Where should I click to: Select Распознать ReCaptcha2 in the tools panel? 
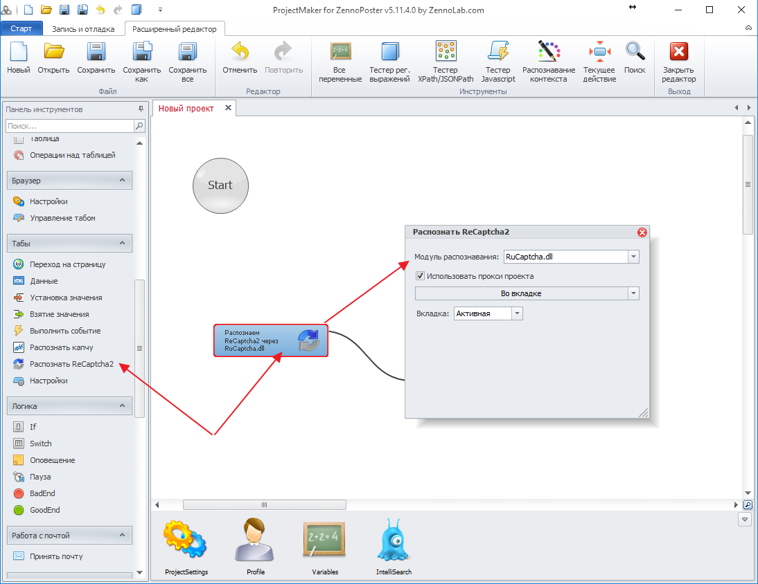[71, 364]
